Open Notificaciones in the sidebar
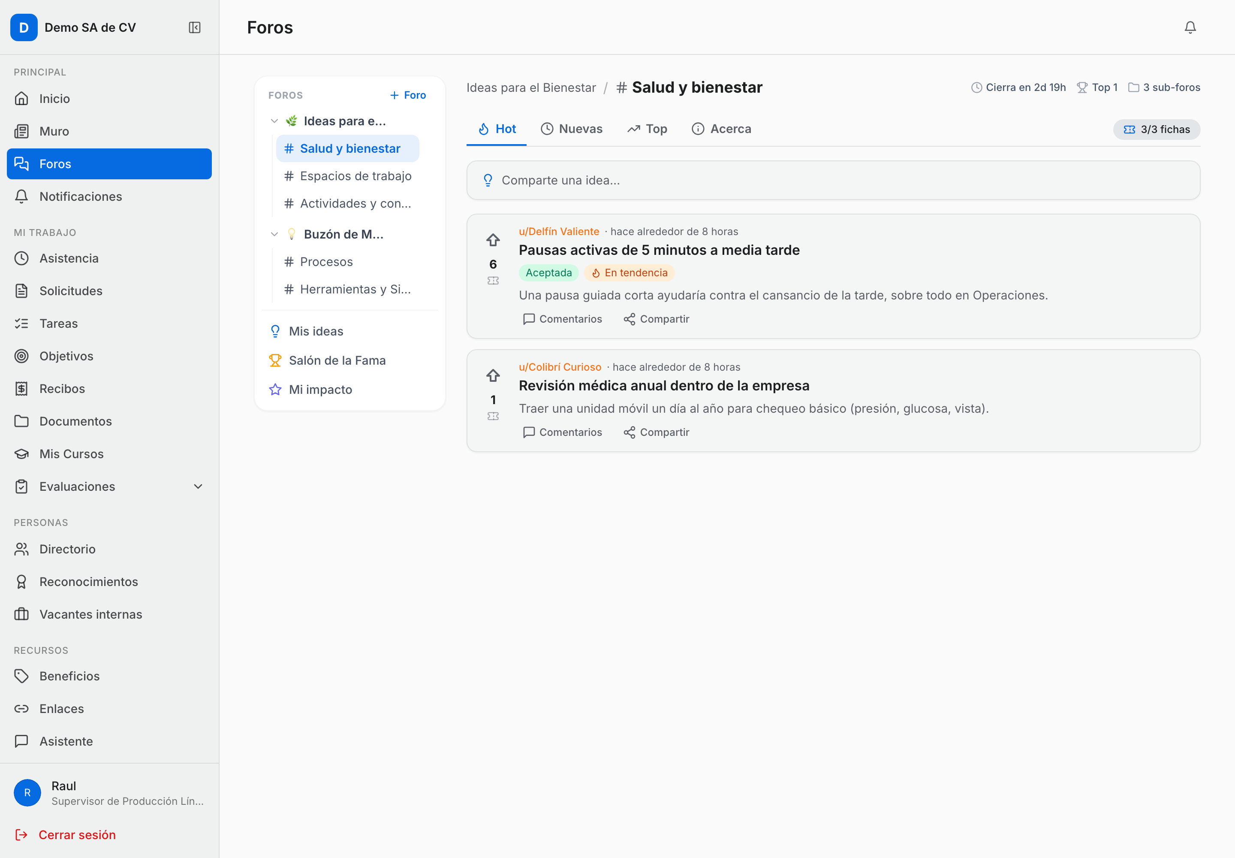 tap(109, 196)
